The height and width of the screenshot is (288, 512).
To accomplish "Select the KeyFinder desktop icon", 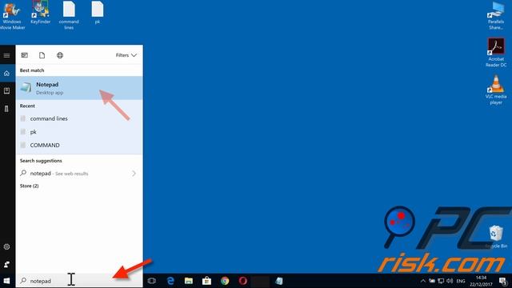I will 41,13.
